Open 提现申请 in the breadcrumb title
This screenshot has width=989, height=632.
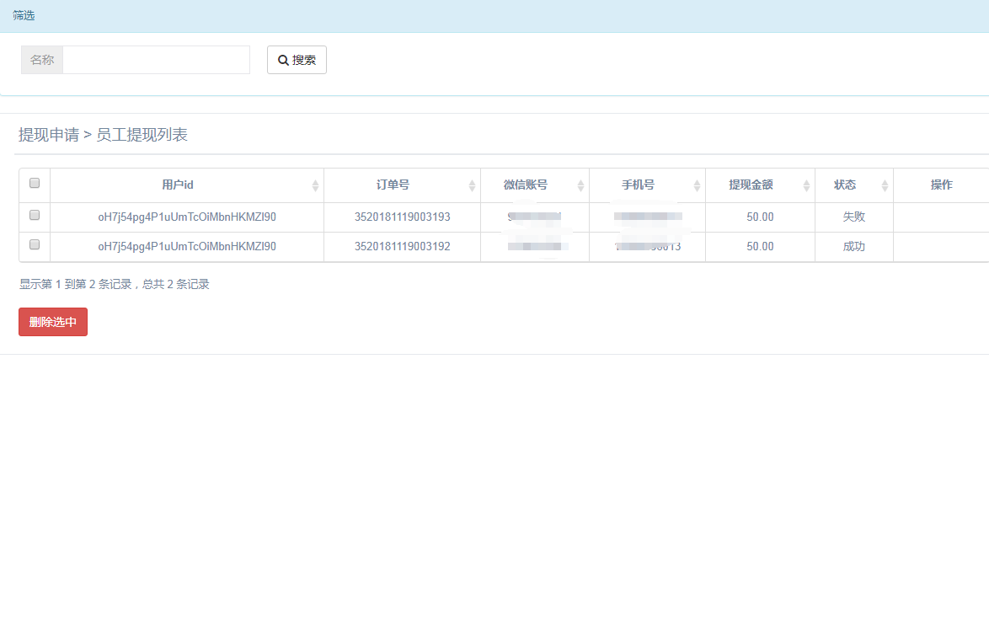[x=49, y=135]
